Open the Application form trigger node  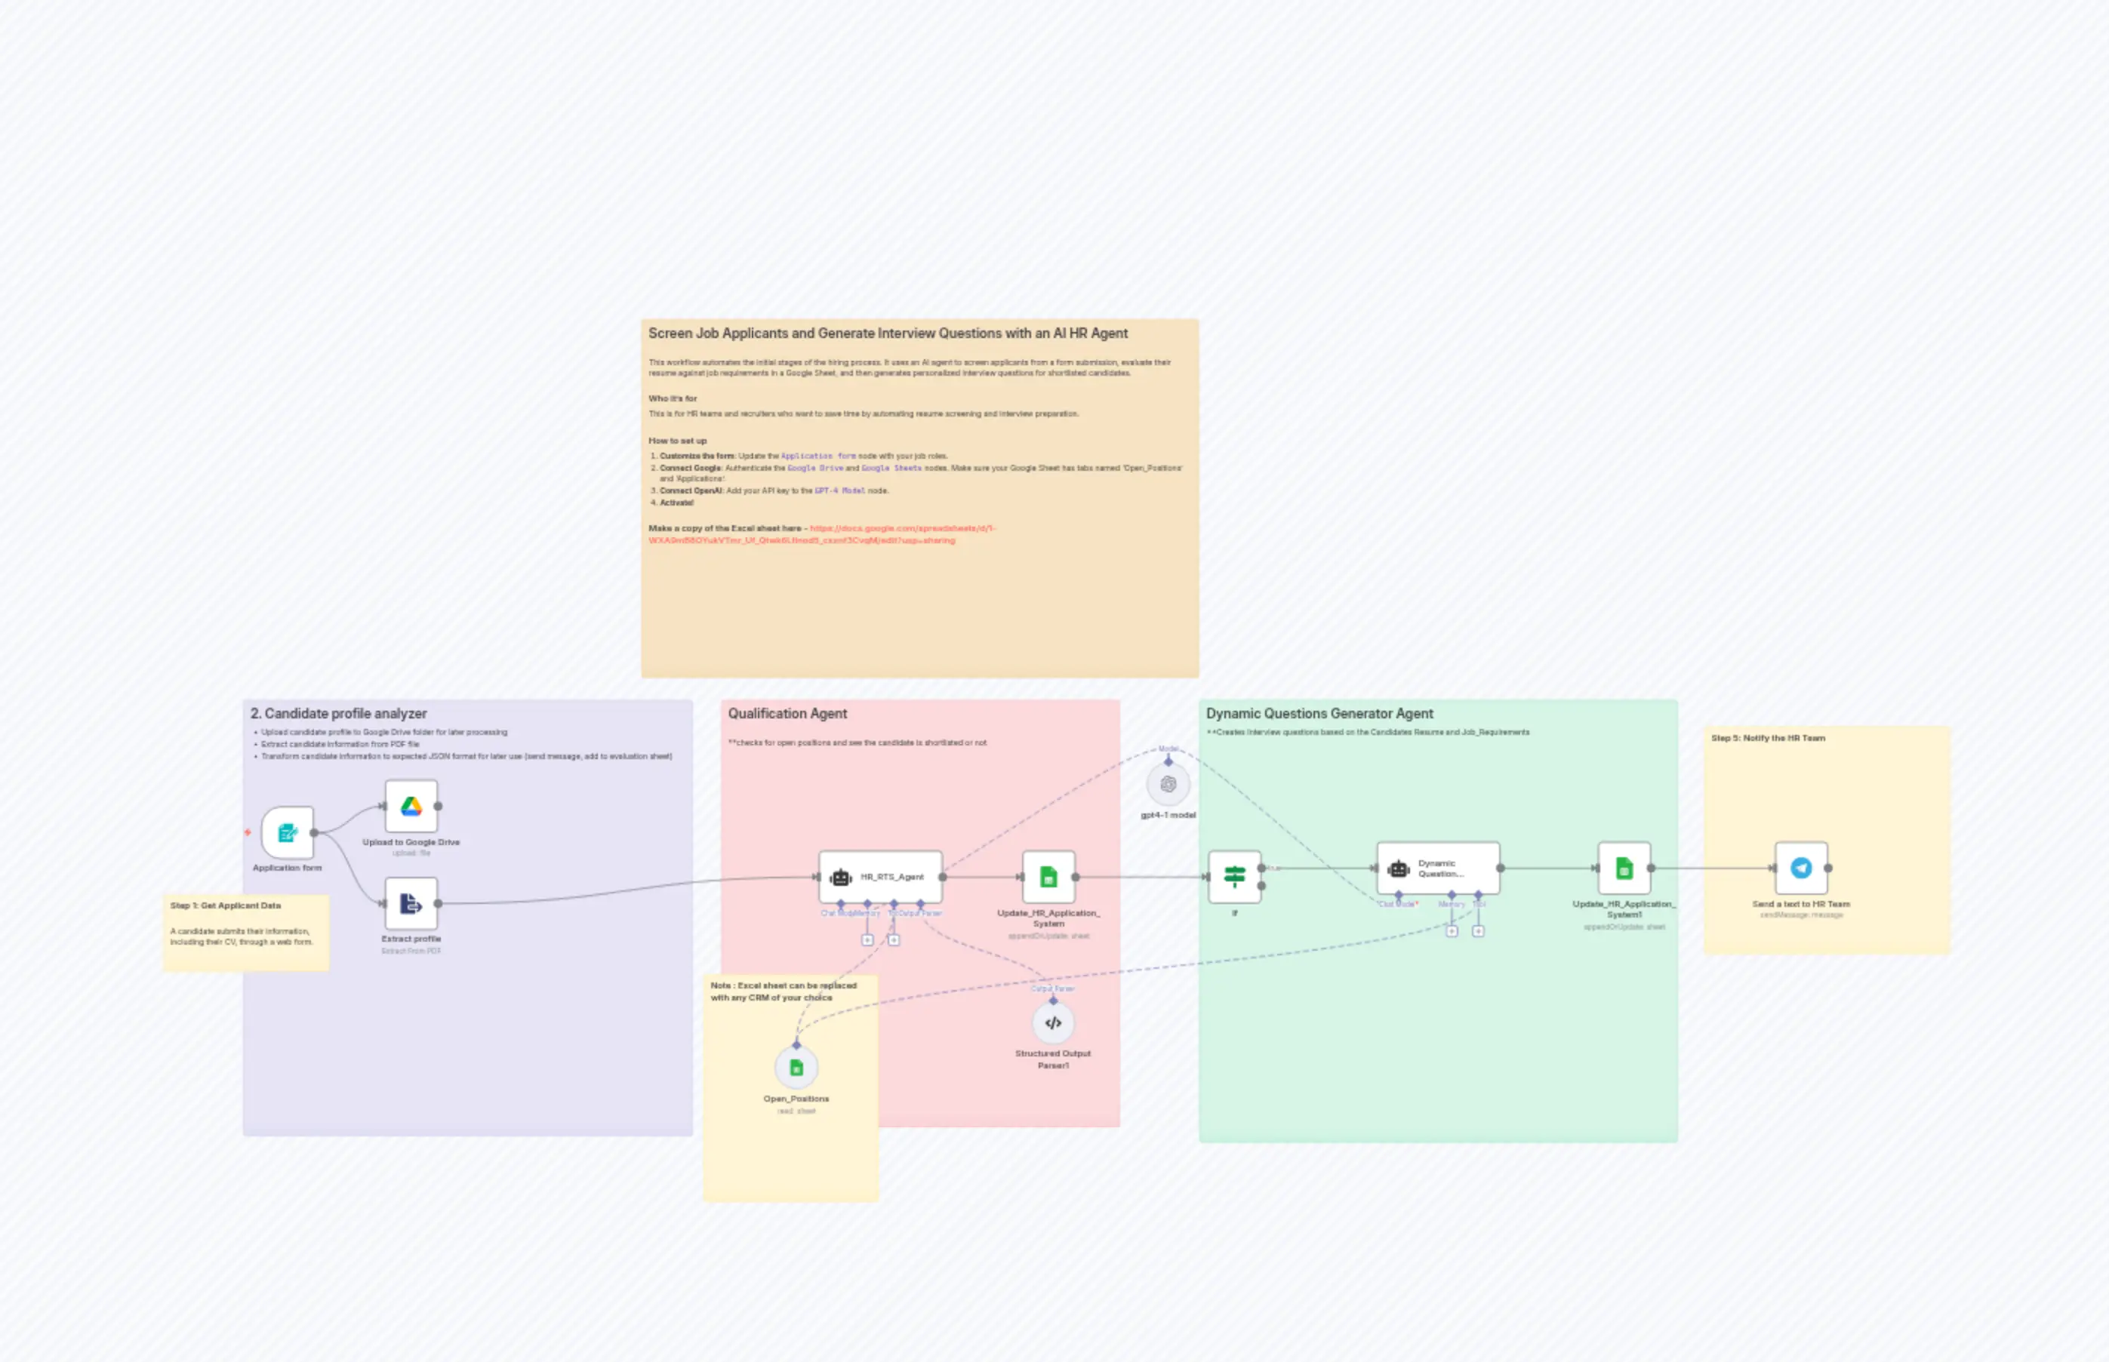pyautogui.click(x=287, y=832)
